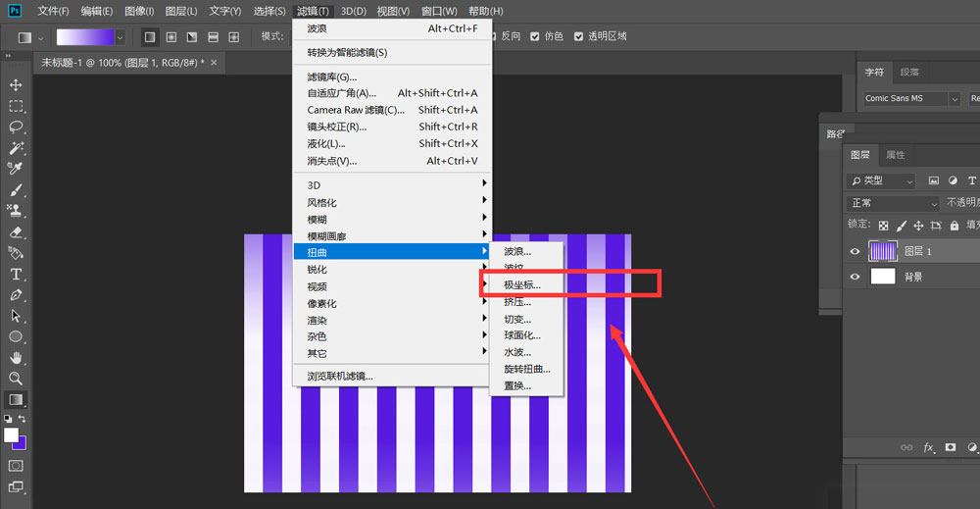Switch to the 属性 (Properties) tab
Image resolution: width=980 pixels, height=509 pixels.
coord(896,155)
